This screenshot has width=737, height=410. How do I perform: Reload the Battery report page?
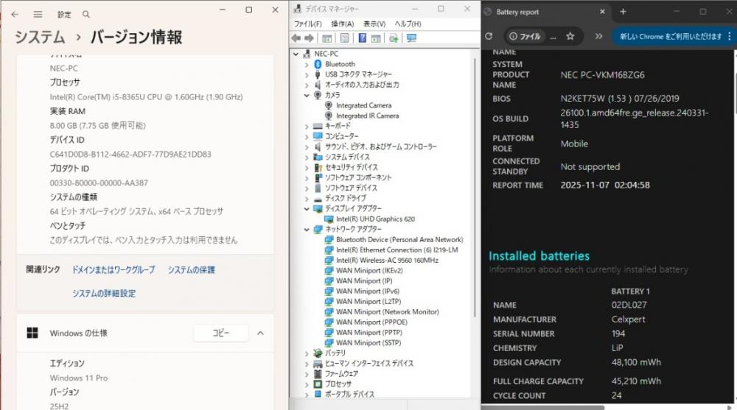pyautogui.click(x=489, y=36)
